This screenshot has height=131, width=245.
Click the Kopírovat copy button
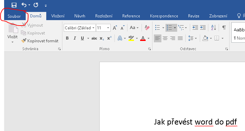pyautogui.click(x=33, y=33)
